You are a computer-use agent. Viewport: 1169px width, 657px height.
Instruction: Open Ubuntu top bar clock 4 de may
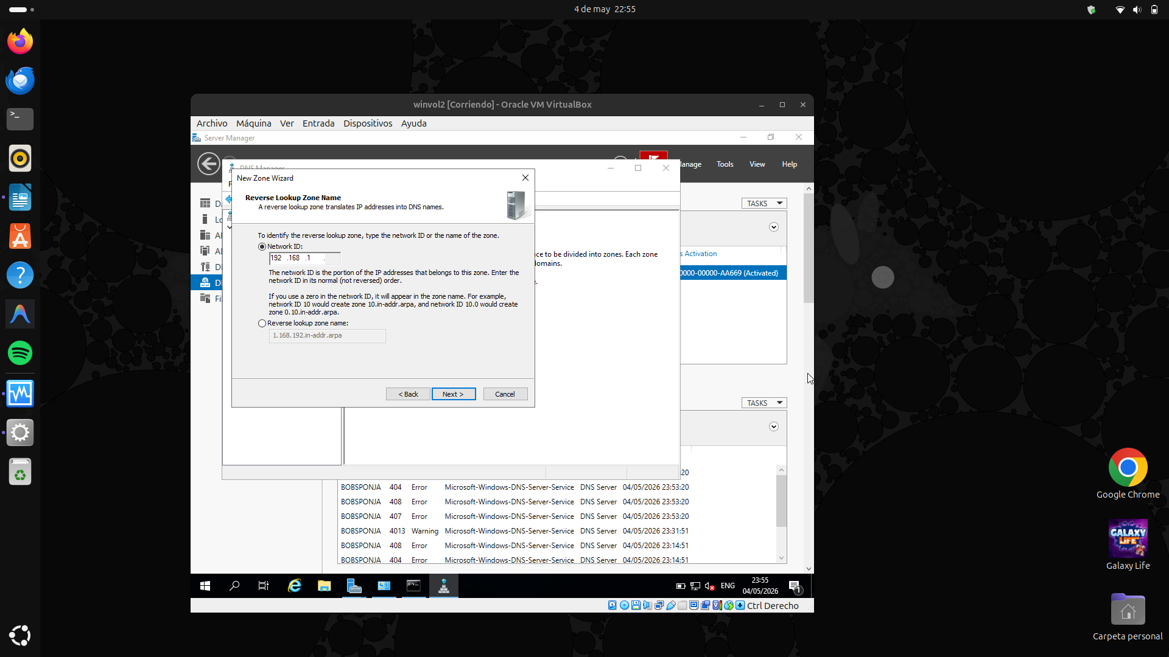click(605, 9)
